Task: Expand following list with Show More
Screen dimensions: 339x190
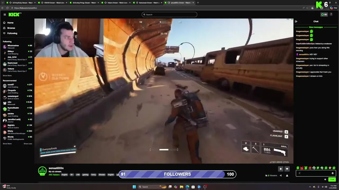Action: tap(7, 76)
